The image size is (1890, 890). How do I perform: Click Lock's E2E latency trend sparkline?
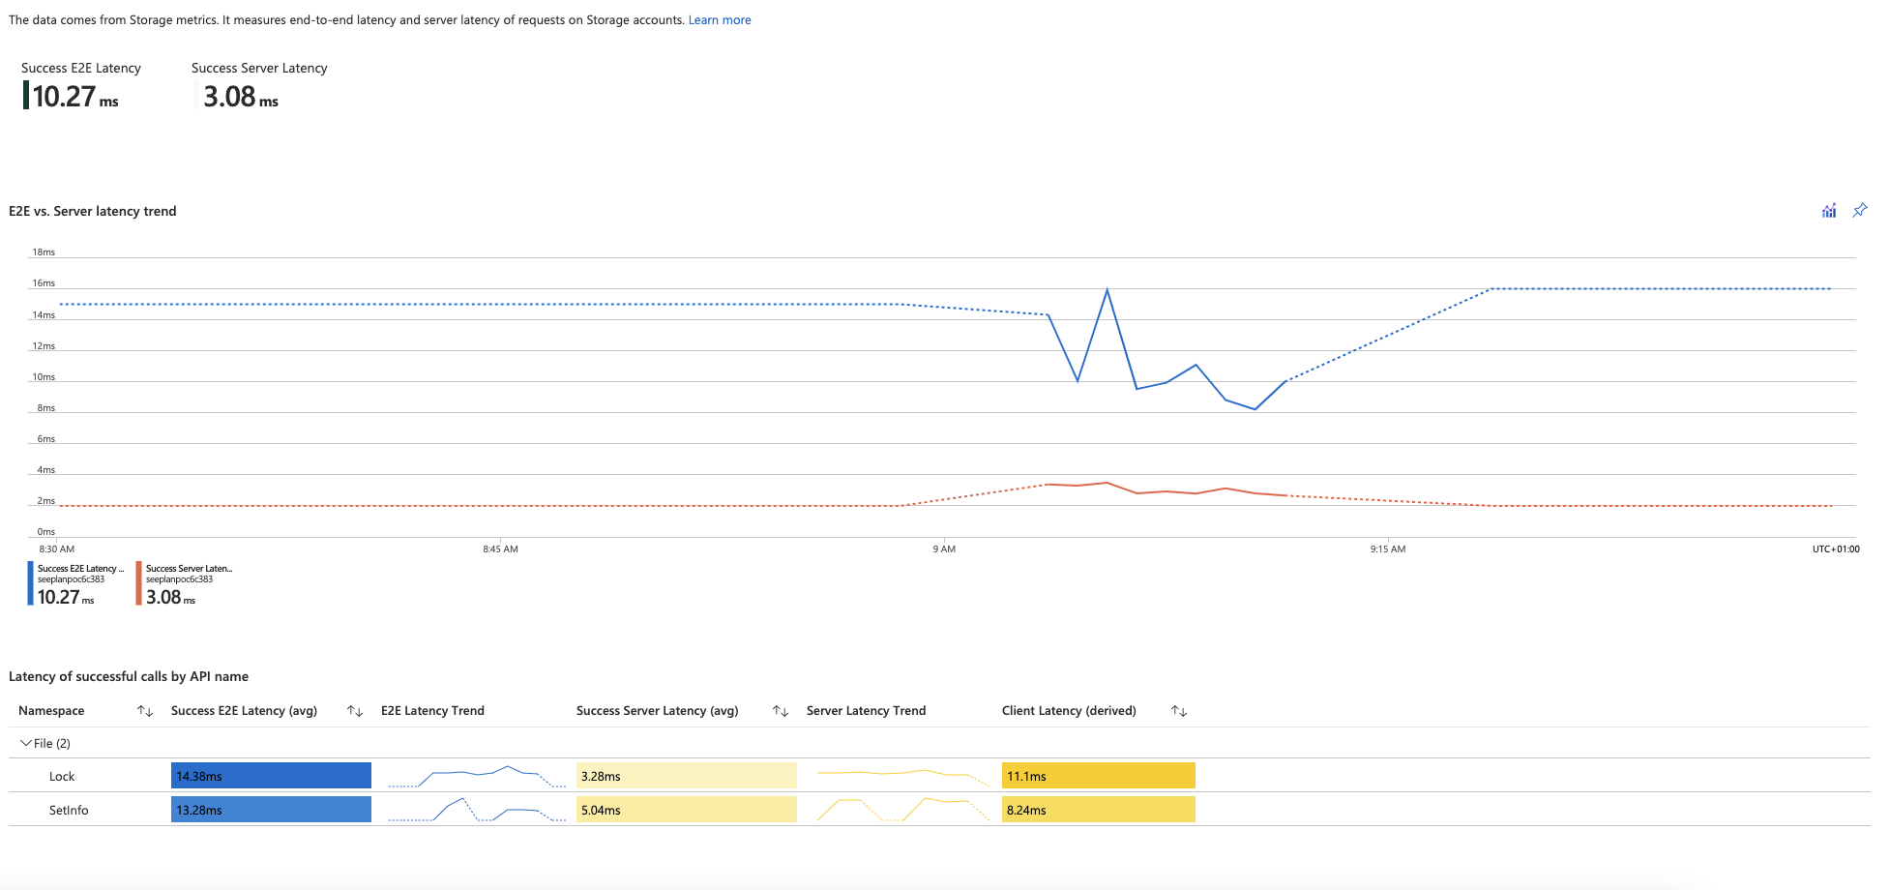[x=476, y=776]
